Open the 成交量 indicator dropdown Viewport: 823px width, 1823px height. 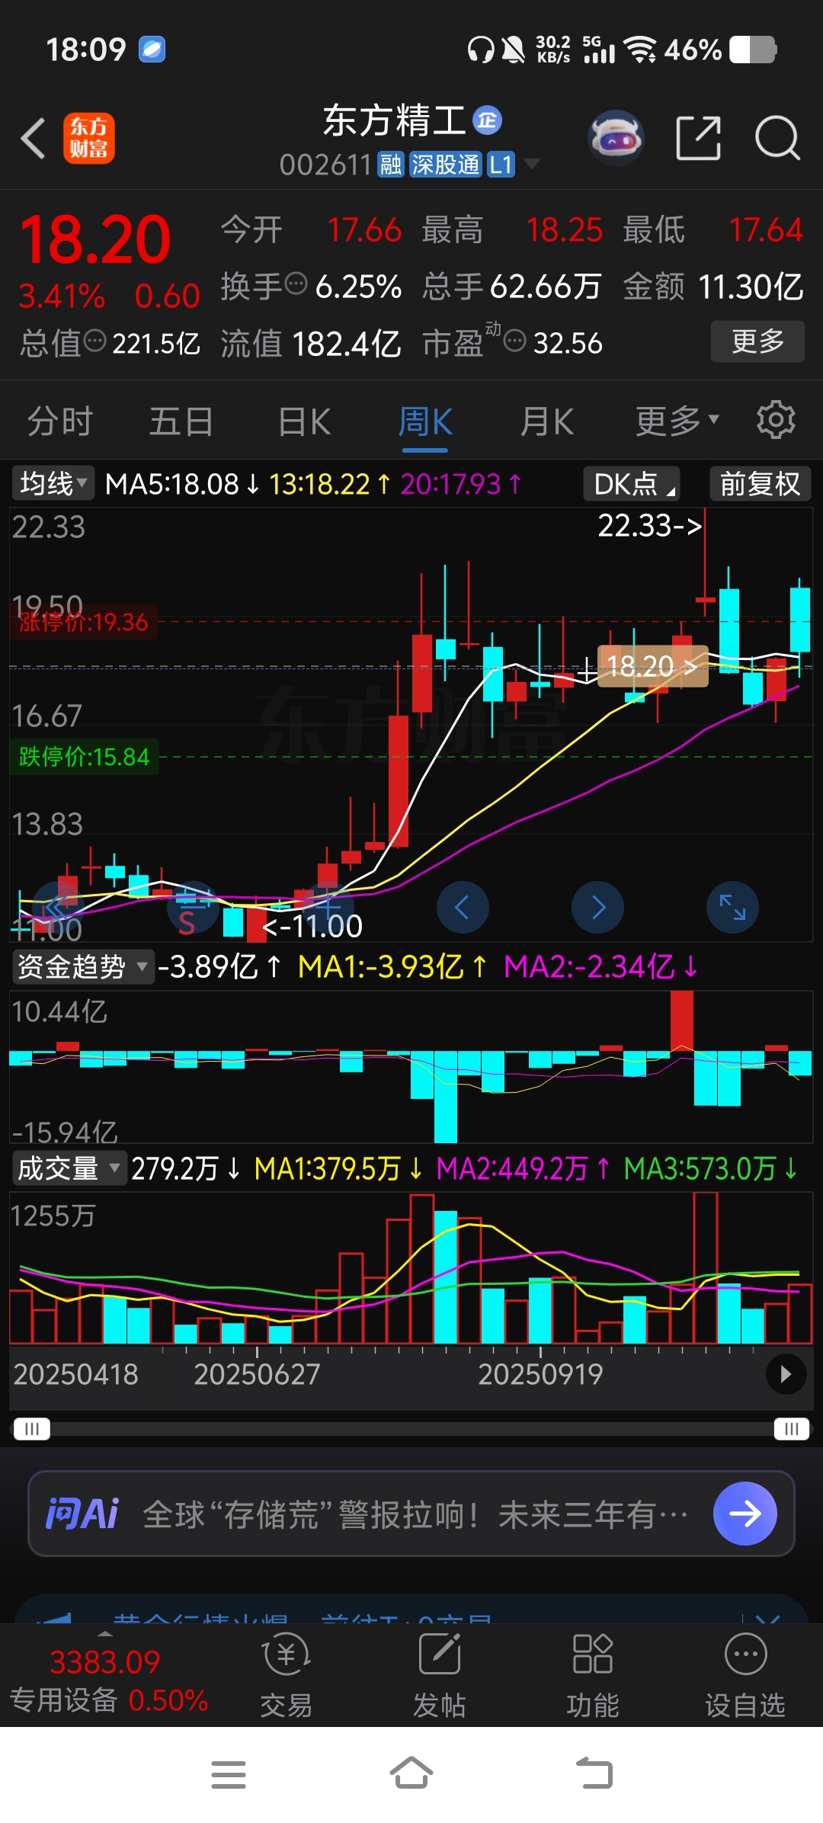(69, 1168)
